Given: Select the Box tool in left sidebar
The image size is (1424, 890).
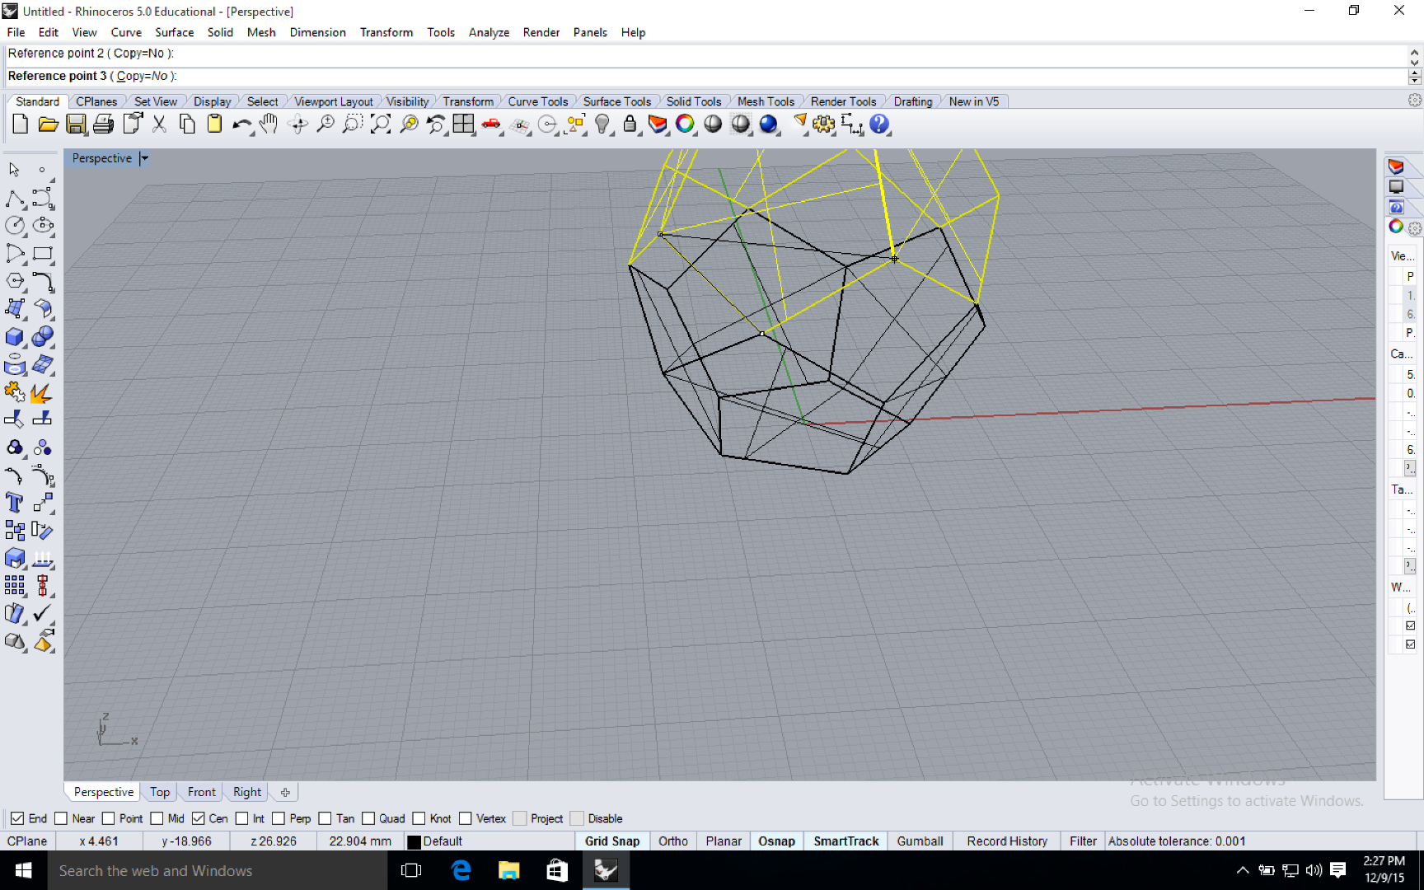Looking at the screenshot, I should tap(15, 336).
